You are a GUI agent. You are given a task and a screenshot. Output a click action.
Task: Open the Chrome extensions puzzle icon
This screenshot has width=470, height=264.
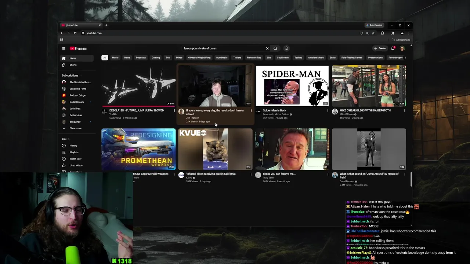(382, 33)
